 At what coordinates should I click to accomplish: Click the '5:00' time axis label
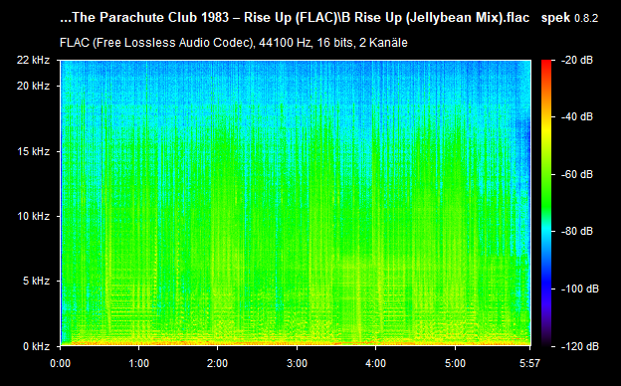[455, 363]
